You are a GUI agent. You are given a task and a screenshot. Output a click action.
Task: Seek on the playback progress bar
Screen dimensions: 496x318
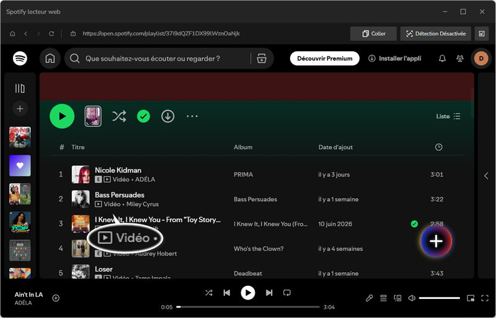coord(248,307)
